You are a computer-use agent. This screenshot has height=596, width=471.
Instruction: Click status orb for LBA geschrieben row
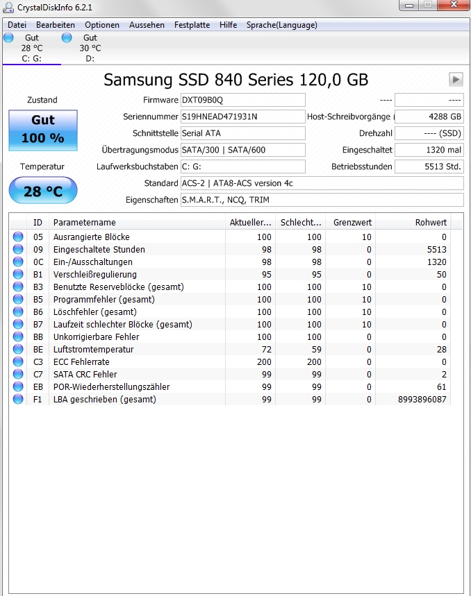click(x=18, y=400)
